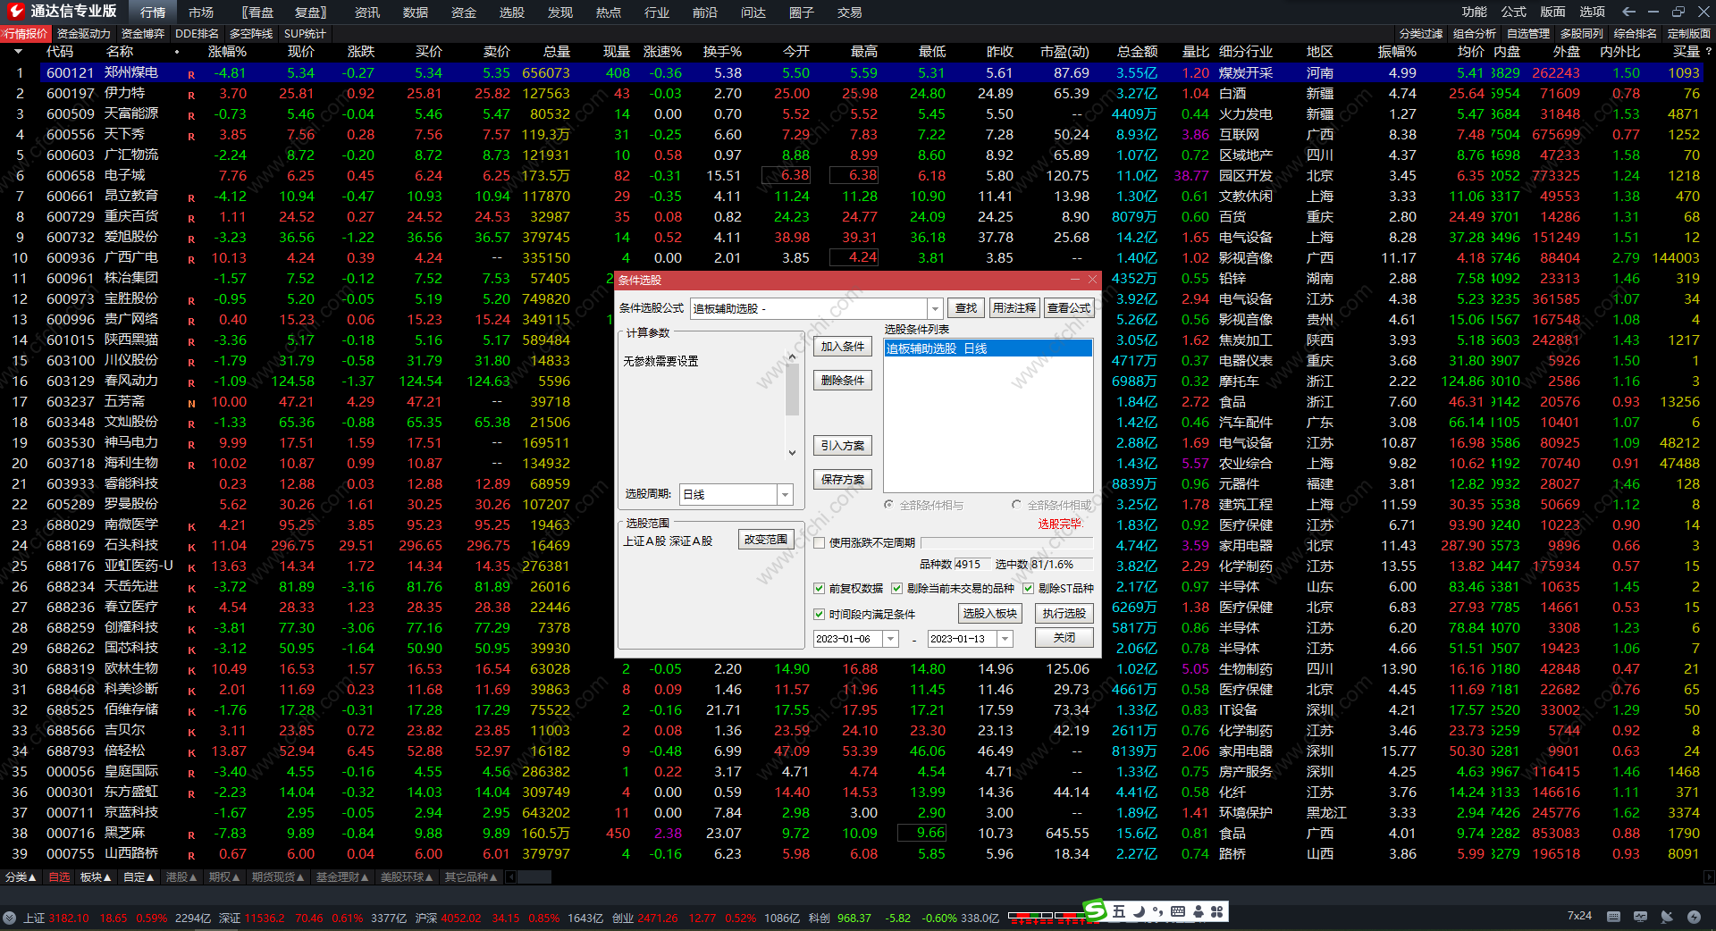Click the satellite dish icon in status bar
1716x931 pixels.
[1666, 917]
